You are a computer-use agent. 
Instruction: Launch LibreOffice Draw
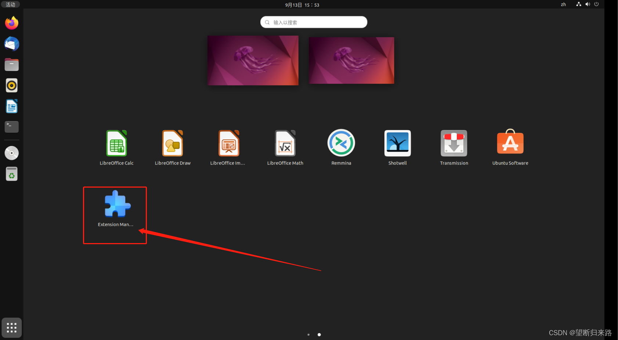[x=173, y=148]
